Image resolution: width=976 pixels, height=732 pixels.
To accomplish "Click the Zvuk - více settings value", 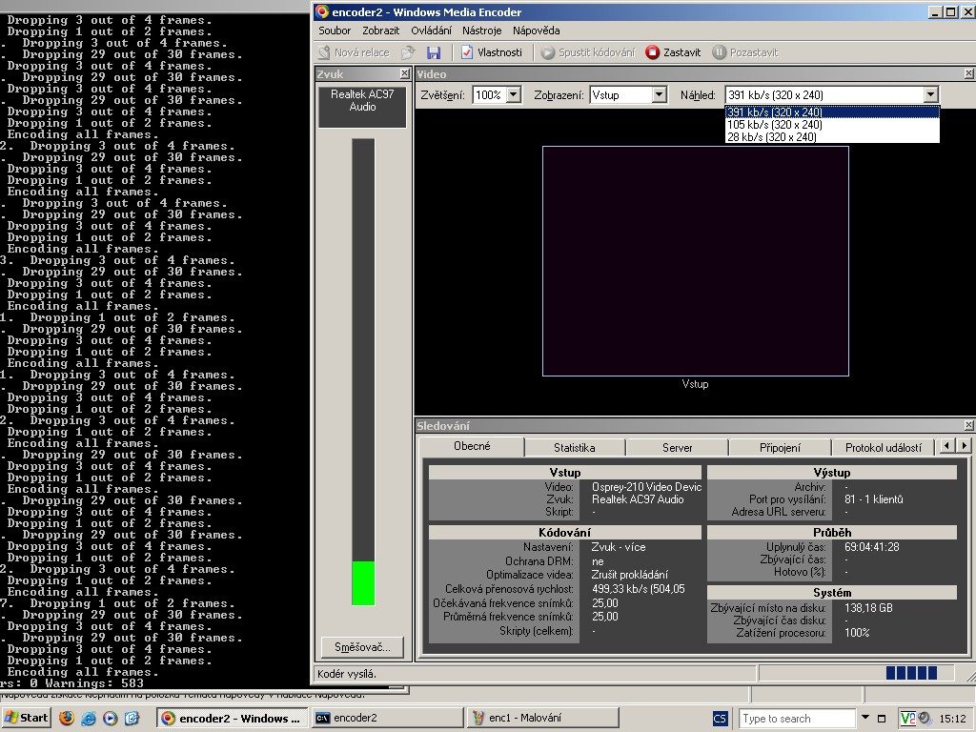I will (619, 547).
